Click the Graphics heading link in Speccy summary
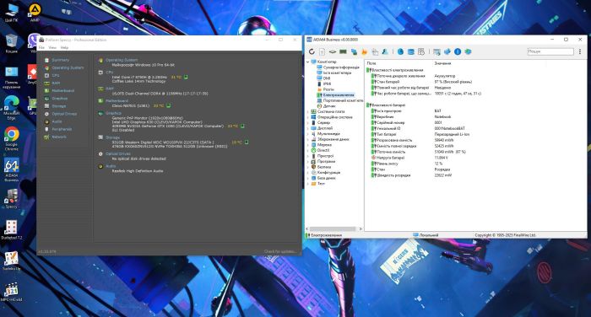This screenshot has height=317, width=591. point(113,113)
